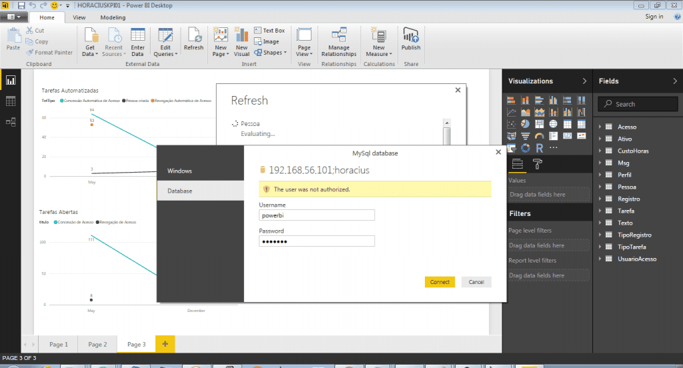Select the Card 123 visual
The width and height of the screenshot is (683, 368).
(x=567, y=136)
